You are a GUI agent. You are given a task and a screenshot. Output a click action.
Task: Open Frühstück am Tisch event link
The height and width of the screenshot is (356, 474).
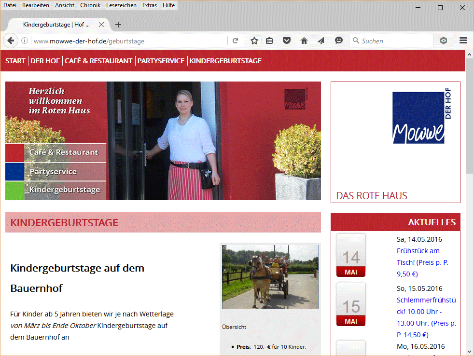click(x=422, y=262)
